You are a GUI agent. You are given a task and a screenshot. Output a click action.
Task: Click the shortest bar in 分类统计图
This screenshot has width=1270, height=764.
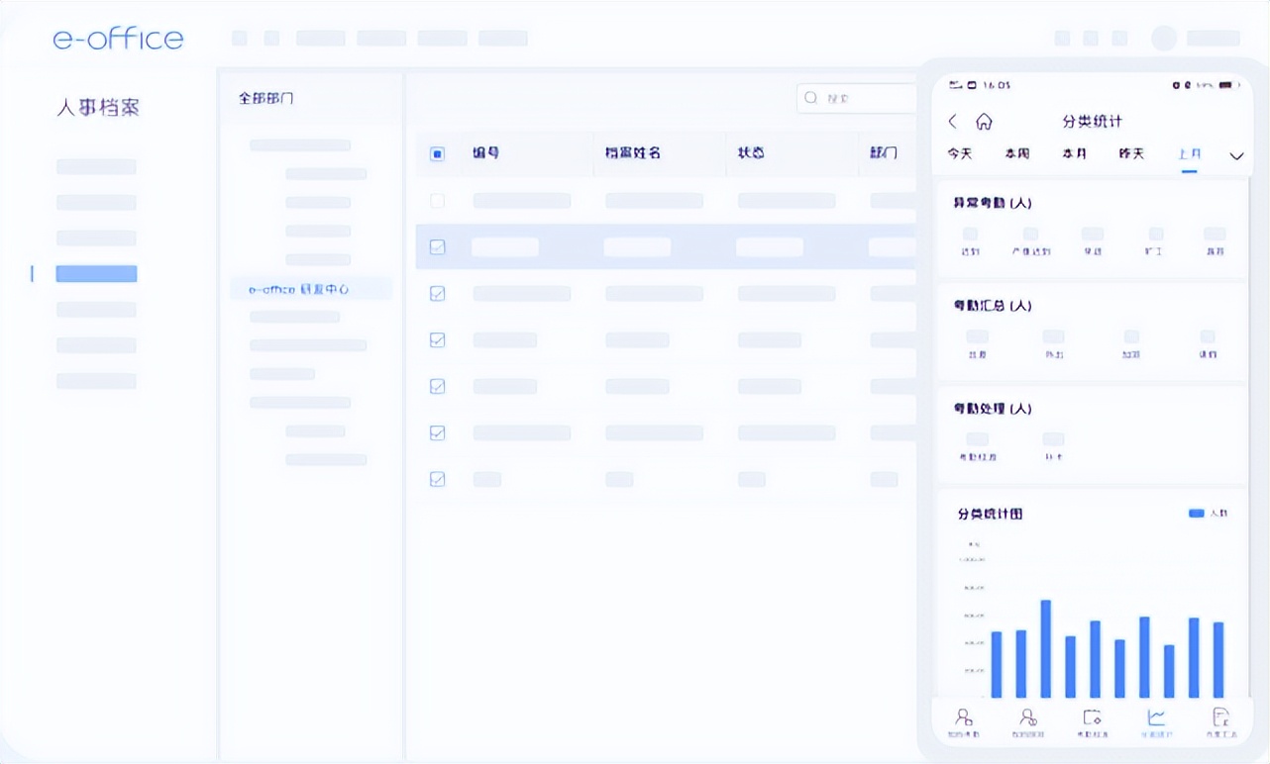pos(1169,671)
